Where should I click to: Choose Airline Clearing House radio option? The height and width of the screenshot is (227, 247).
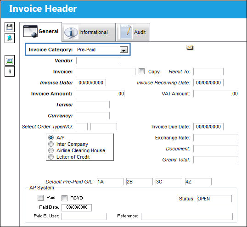pyautogui.click(x=51, y=150)
